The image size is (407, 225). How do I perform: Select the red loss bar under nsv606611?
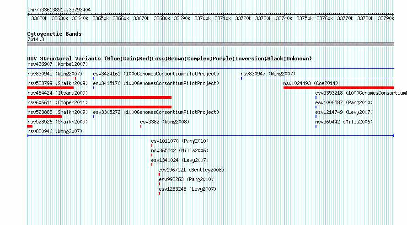(99, 107)
